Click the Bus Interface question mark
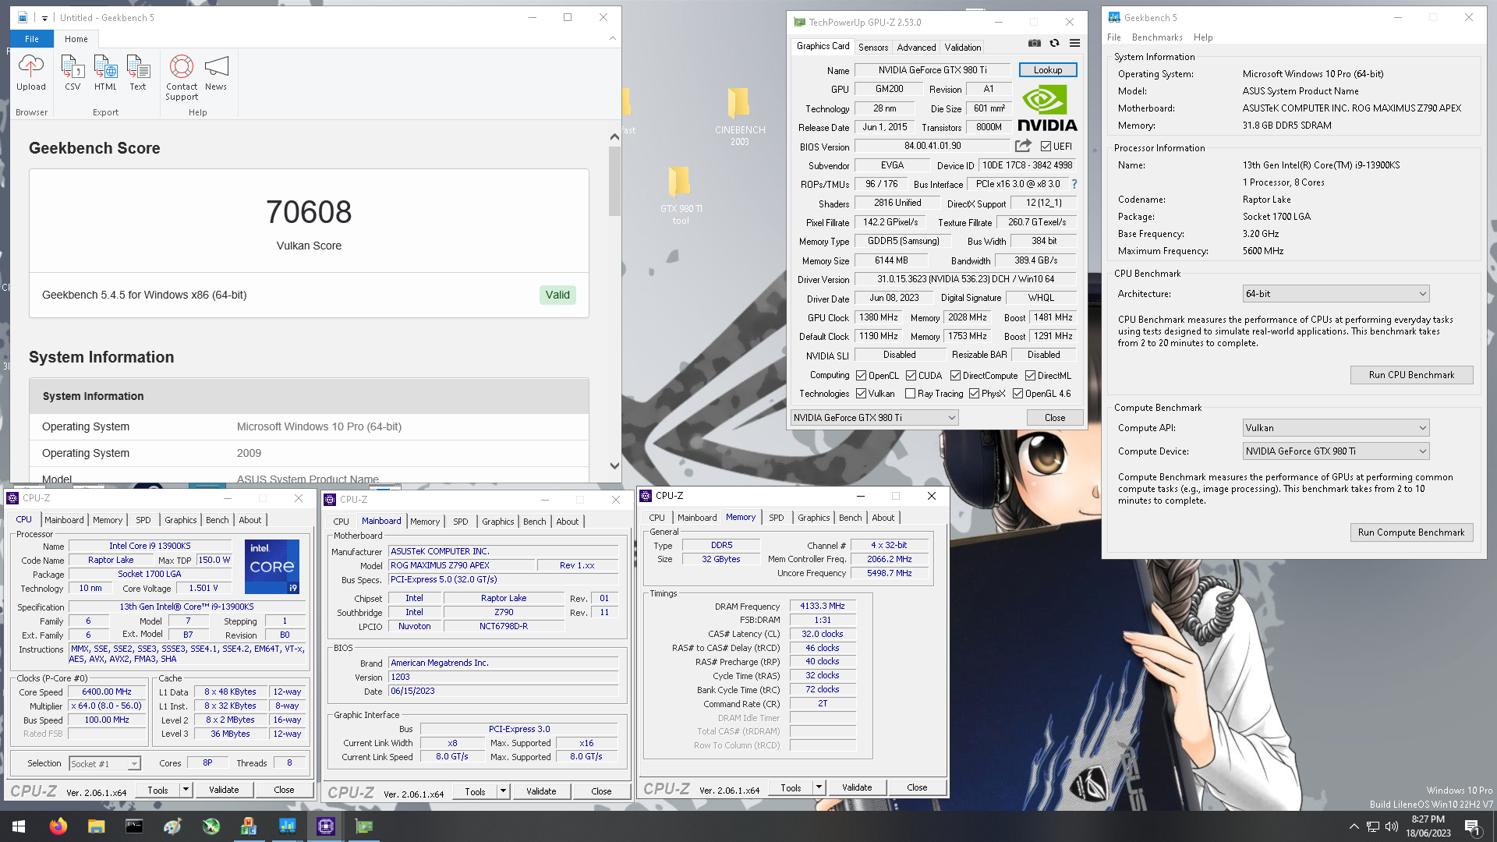Screen dimensions: 1497x842 [x=1074, y=184]
